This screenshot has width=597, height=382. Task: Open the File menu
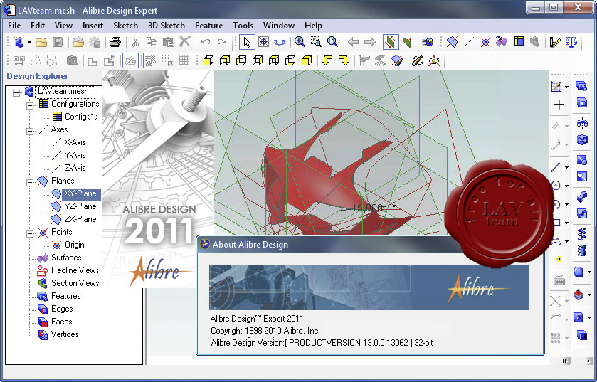click(x=14, y=26)
